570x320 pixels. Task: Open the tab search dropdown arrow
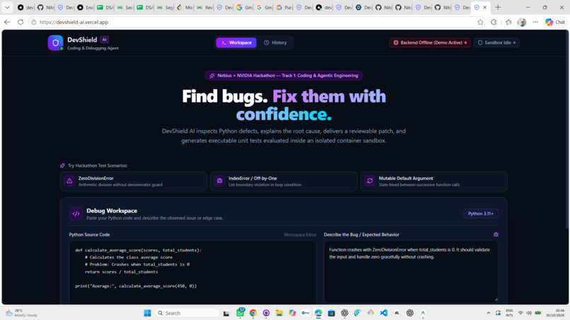7,7
